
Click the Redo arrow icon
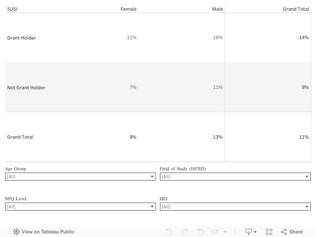pyautogui.click(x=184, y=232)
